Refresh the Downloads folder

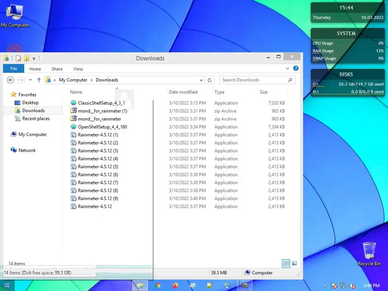210,80
